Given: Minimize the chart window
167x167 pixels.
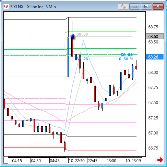Looking at the screenshot, I should (135, 7).
